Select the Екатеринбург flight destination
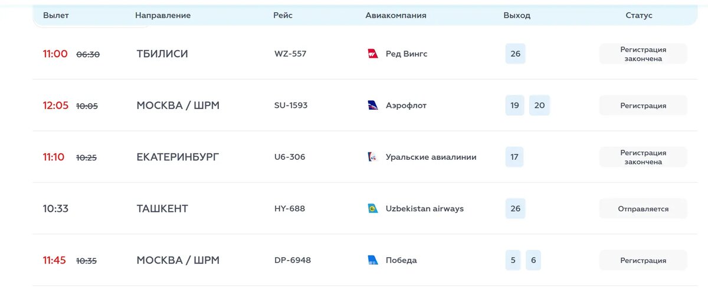 point(178,157)
